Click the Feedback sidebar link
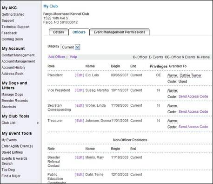Image resolution: width=213 pixels, height=184 pixels. pos(9,33)
